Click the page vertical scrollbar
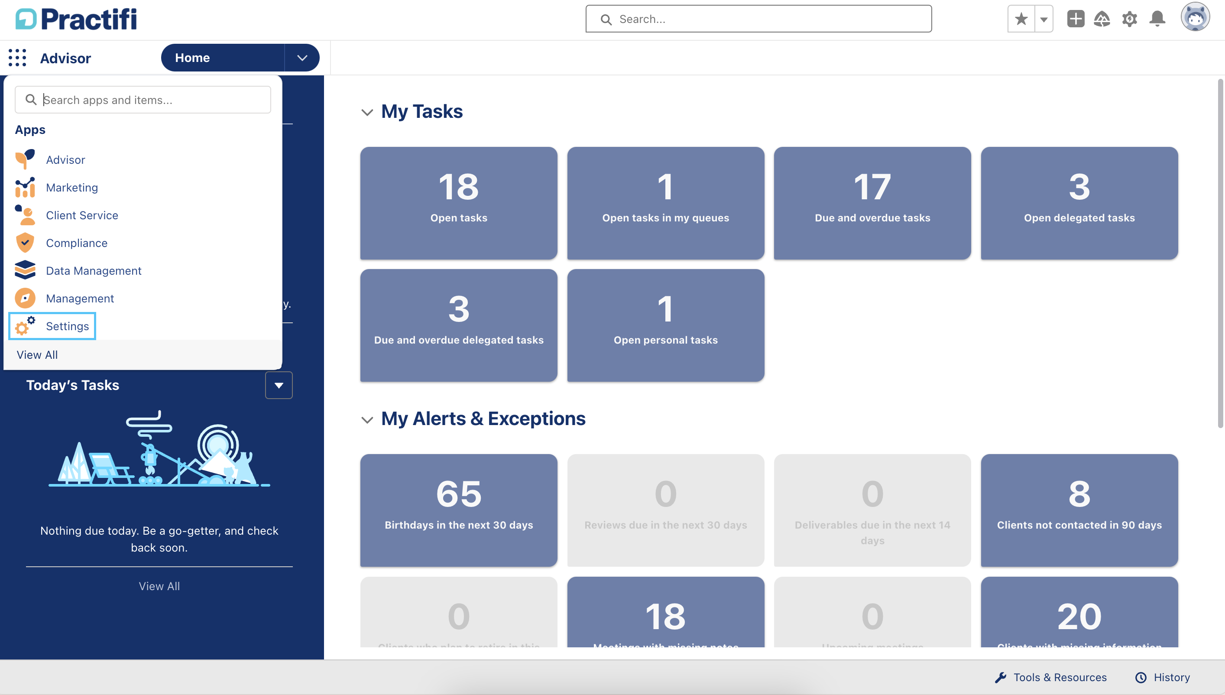Viewport: 1225px width, 695px height. tap(1220, 253)
